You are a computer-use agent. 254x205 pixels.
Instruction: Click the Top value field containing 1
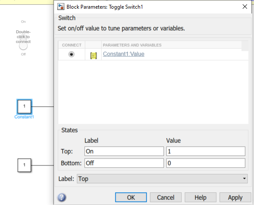click(206, 151)
